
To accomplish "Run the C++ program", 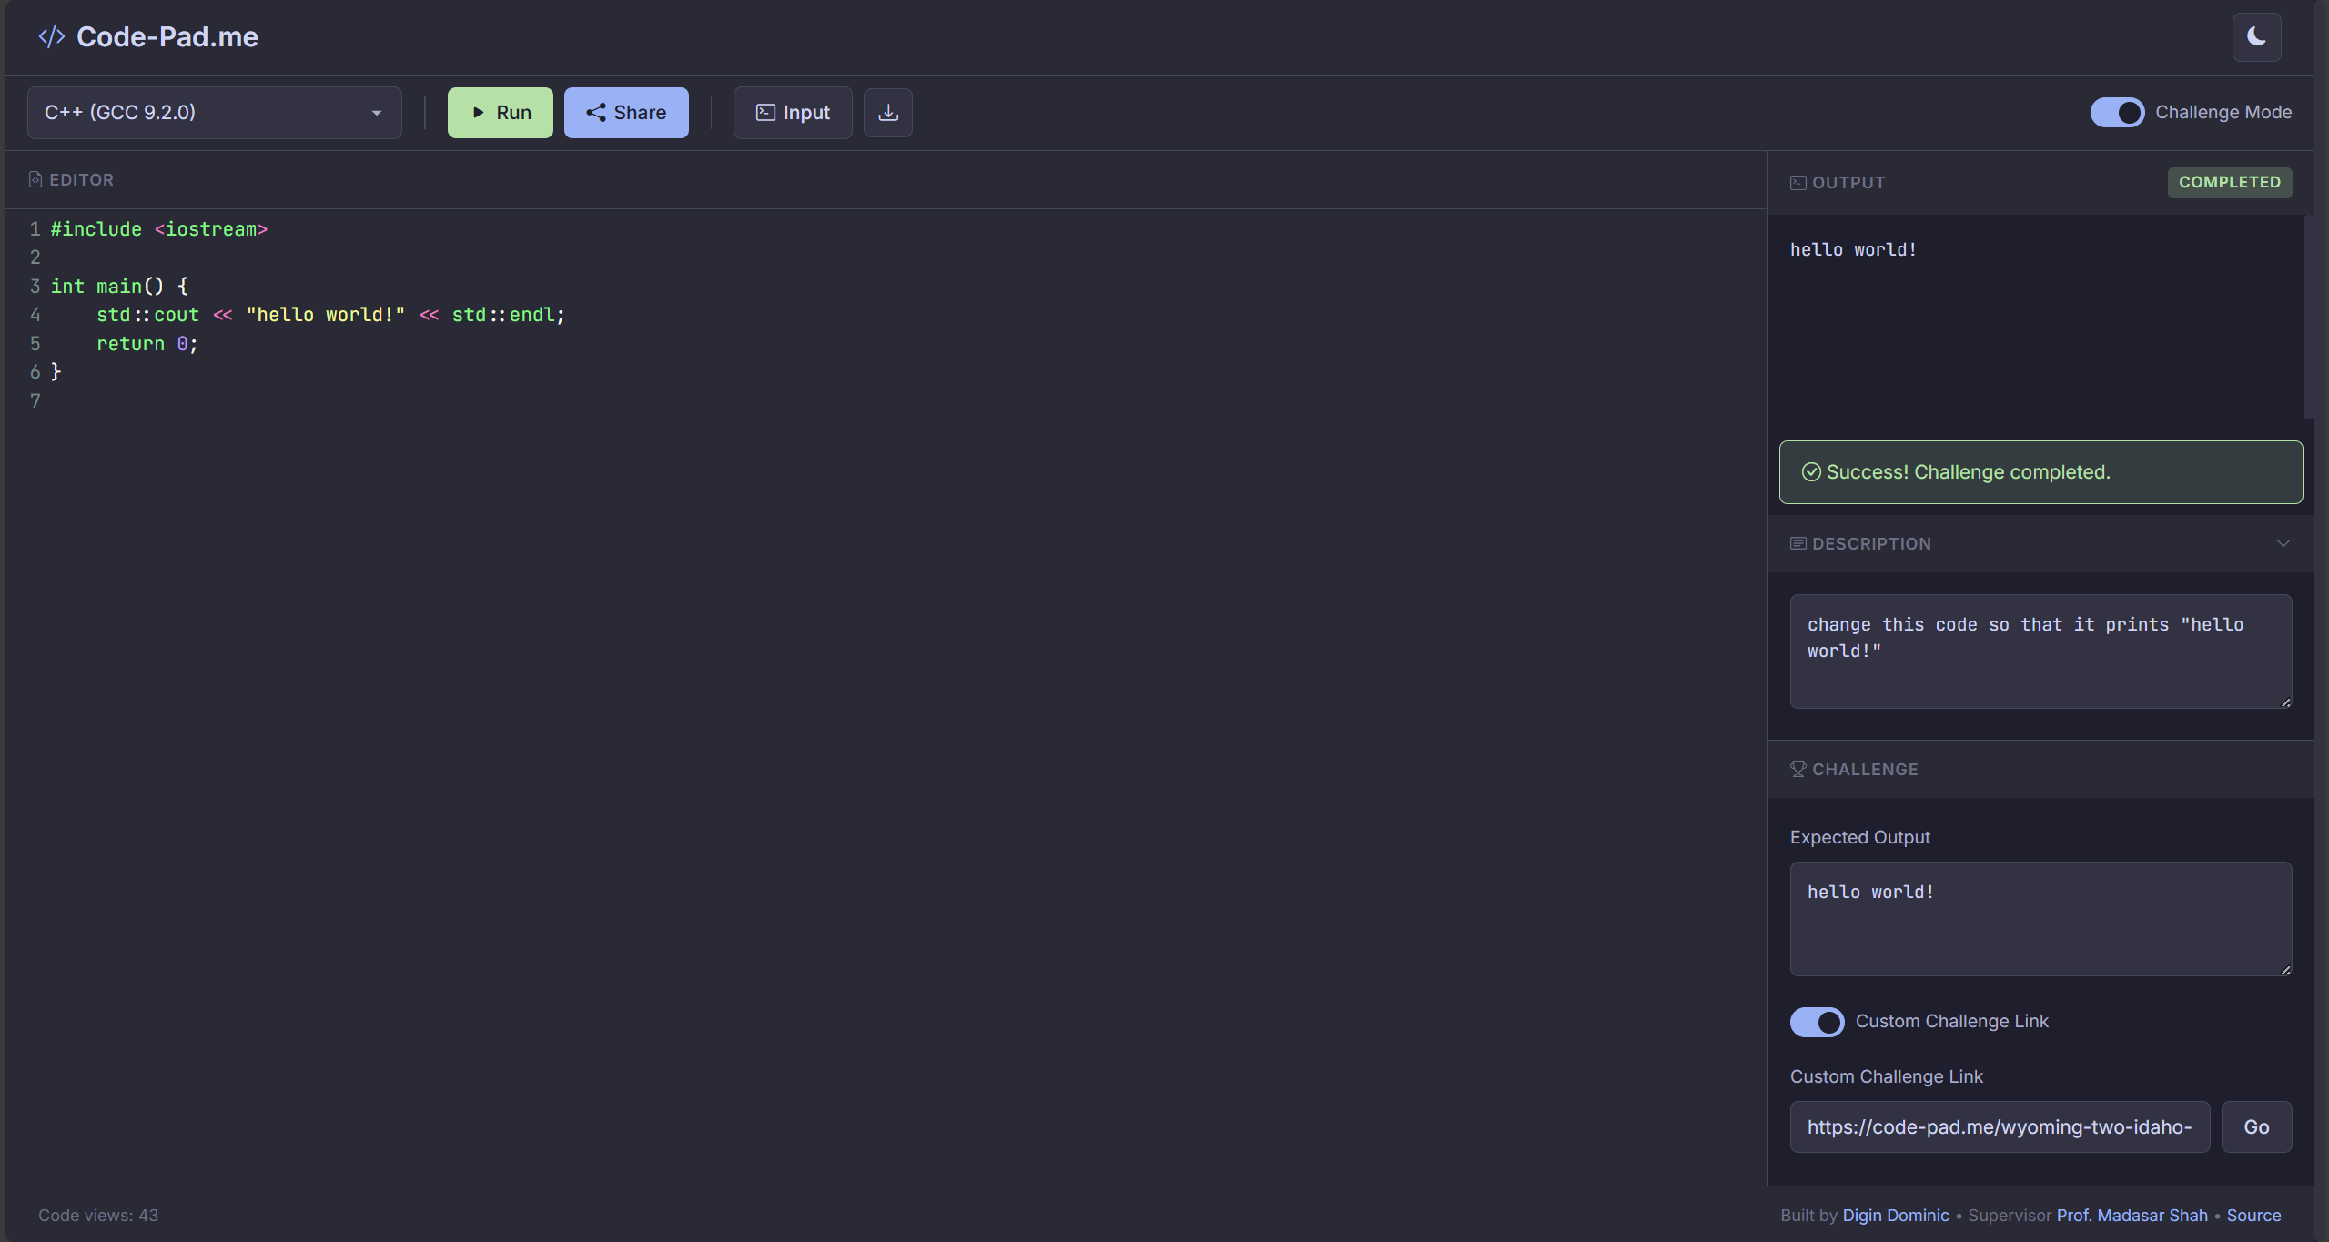I will point(500,112).
